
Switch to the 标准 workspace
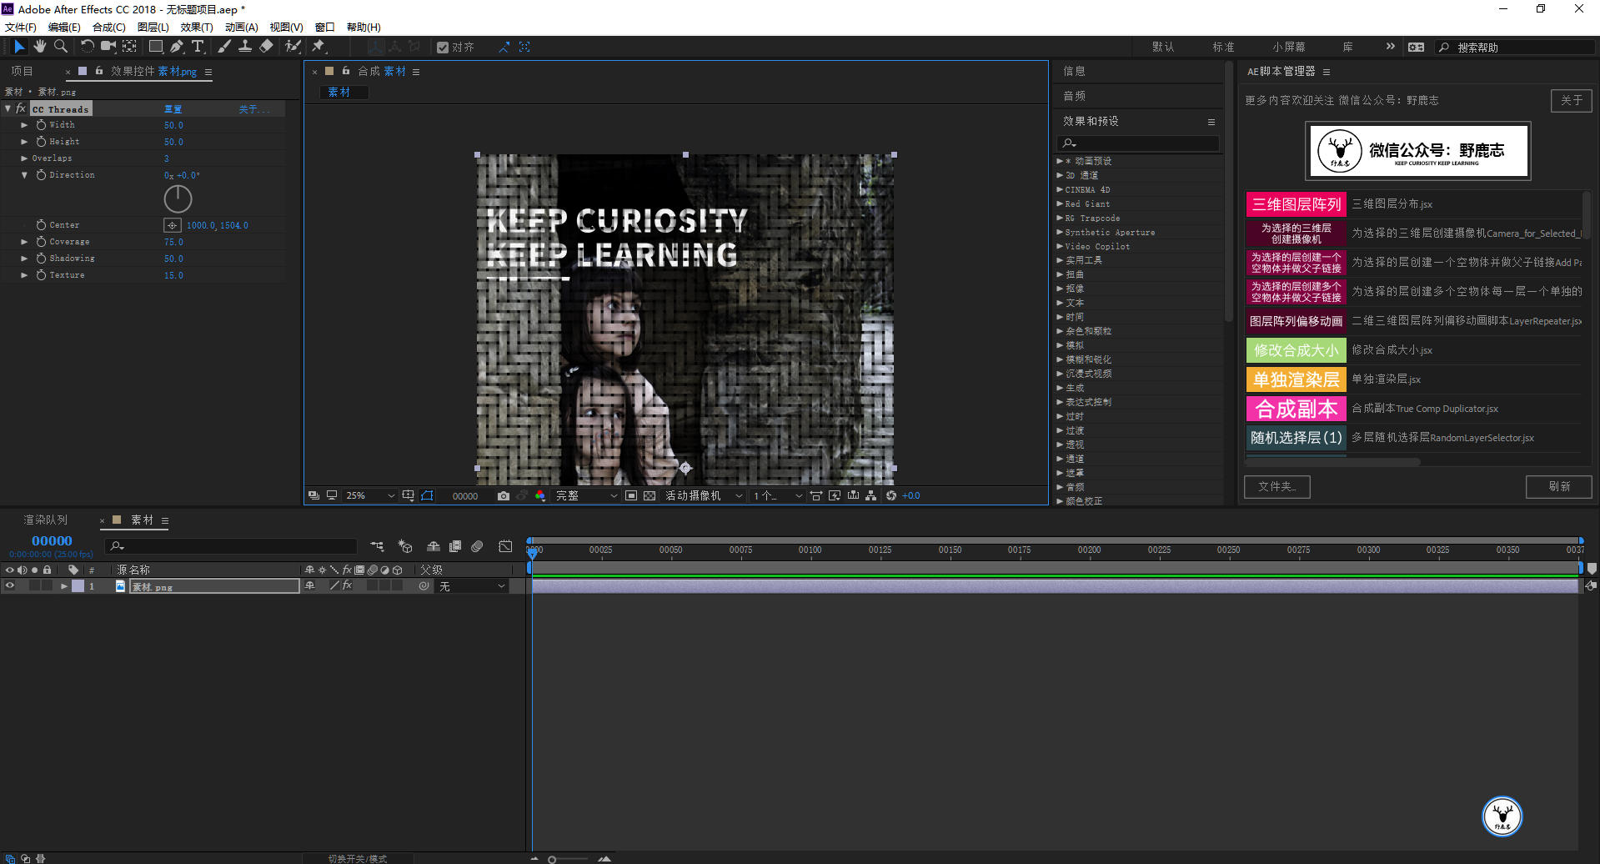(x=1223, y=48)
